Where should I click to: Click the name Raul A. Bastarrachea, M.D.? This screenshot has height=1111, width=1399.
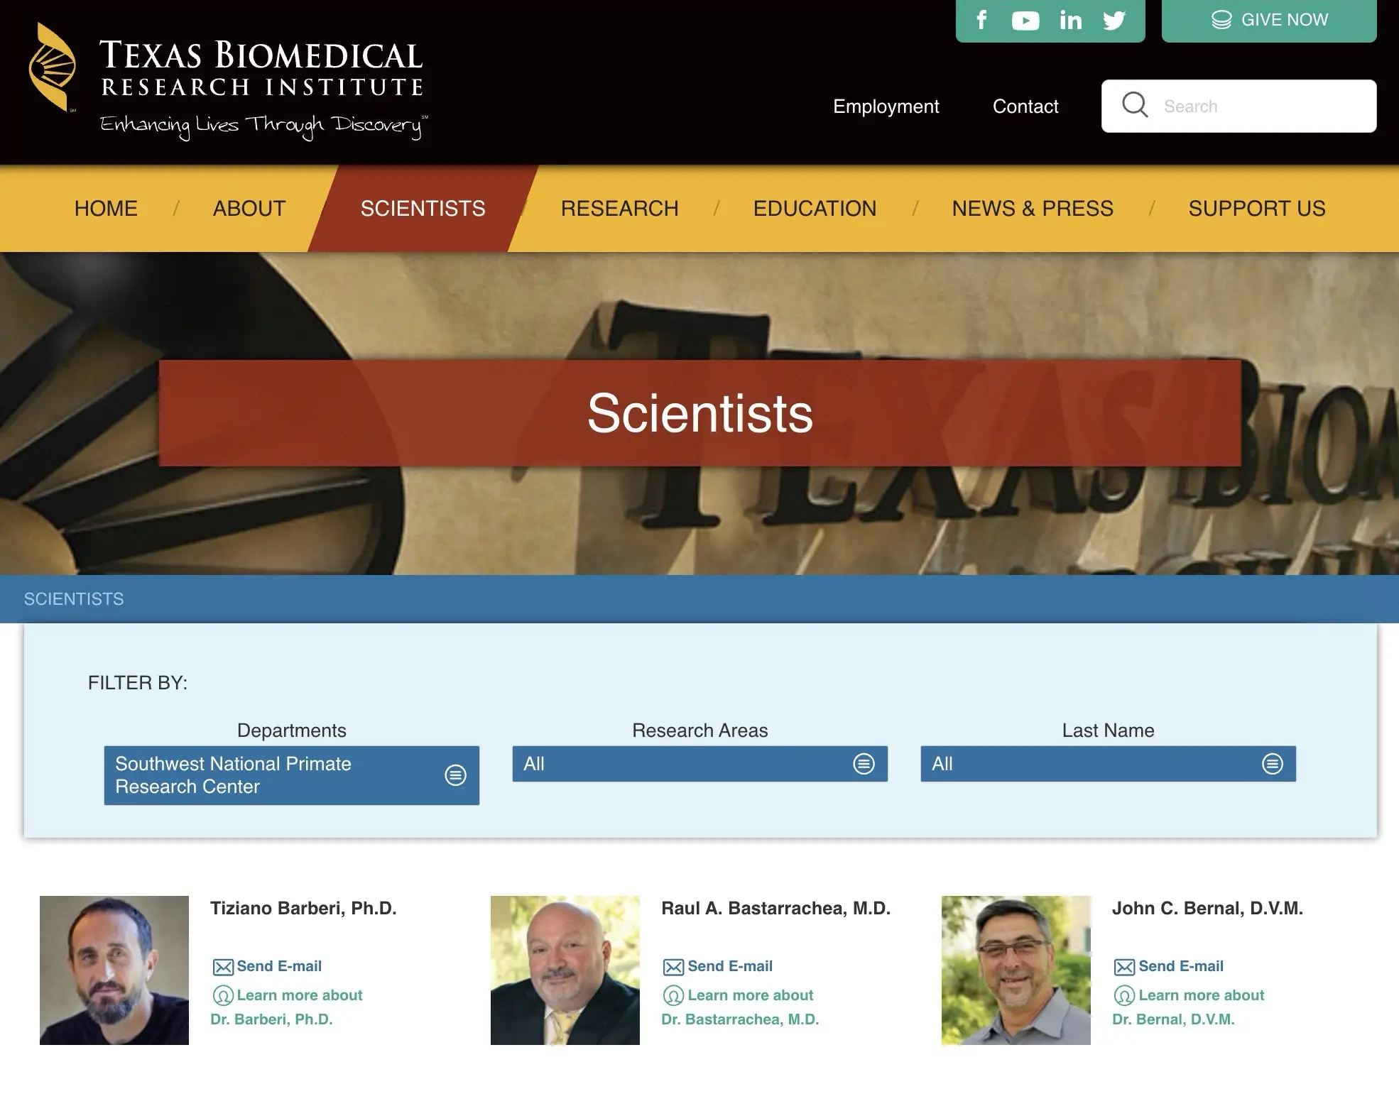[x=775, y=908]
